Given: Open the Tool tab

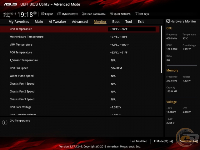Looking at the screenshot, I should click(128, 22).
